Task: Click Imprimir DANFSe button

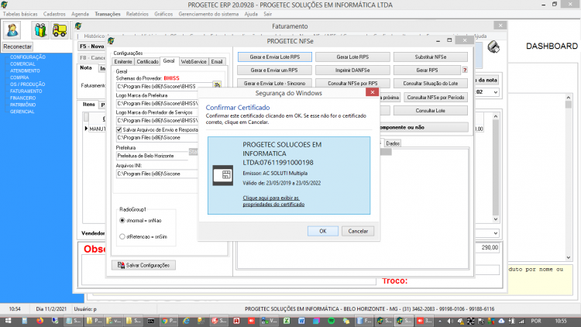Action: (x=352, y=70)
